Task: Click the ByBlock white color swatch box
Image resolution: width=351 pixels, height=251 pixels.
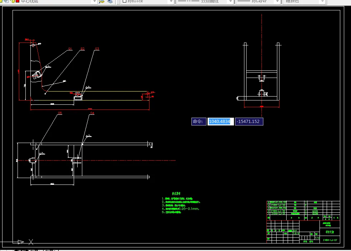Action: point(125,1)
